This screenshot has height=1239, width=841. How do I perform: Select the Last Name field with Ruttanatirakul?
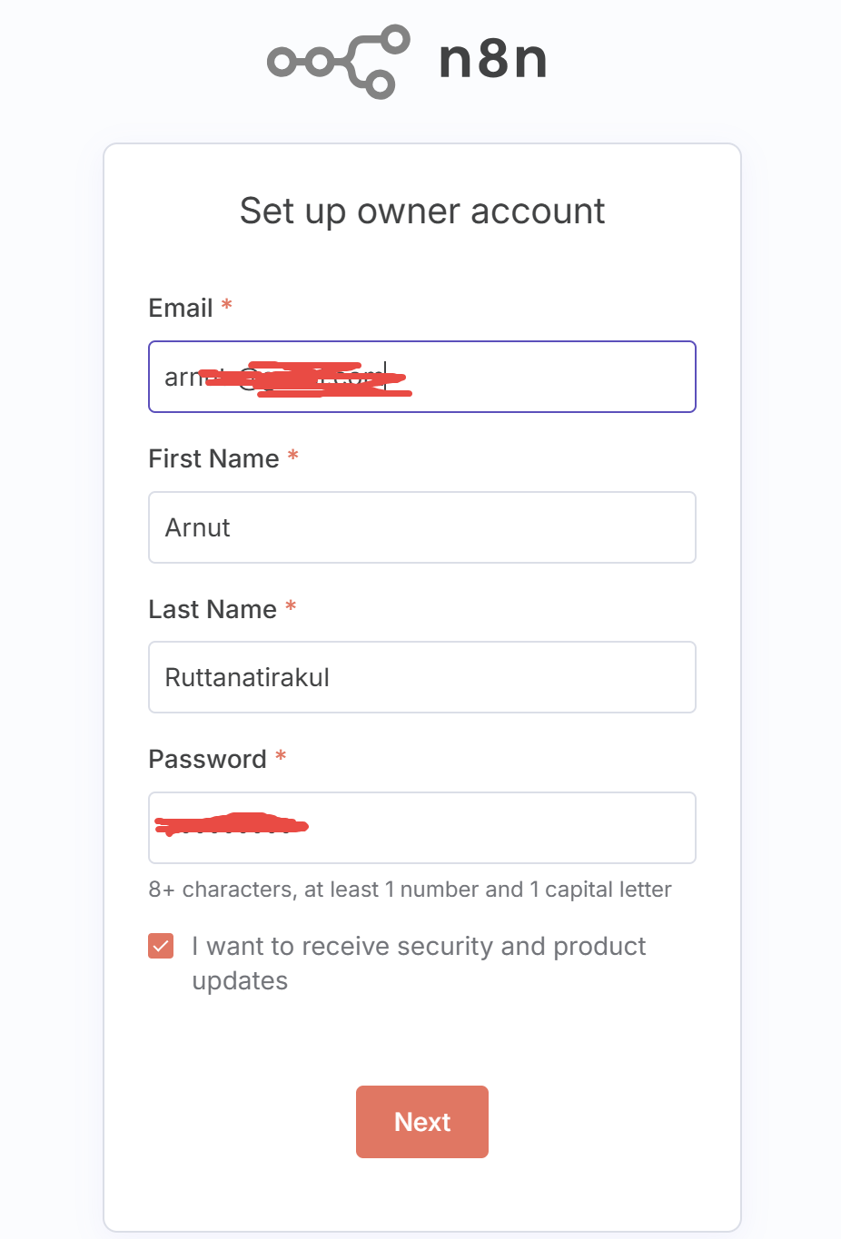point(421,677)
